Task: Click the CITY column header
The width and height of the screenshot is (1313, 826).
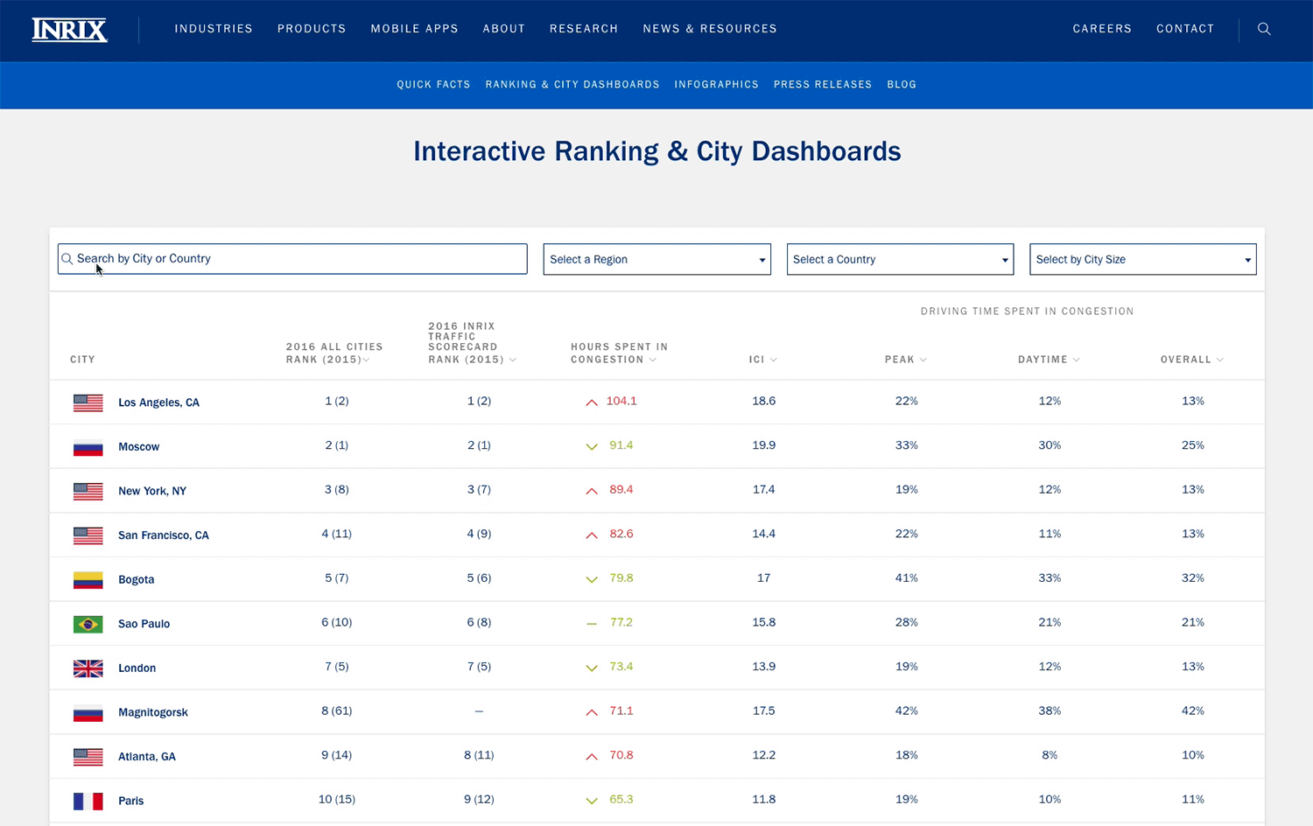Action: pyautogui.click(x=82, y=360)
